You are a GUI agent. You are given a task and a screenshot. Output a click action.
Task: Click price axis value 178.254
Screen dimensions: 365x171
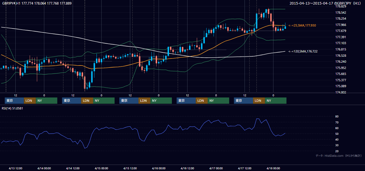[x=340, y=19]
